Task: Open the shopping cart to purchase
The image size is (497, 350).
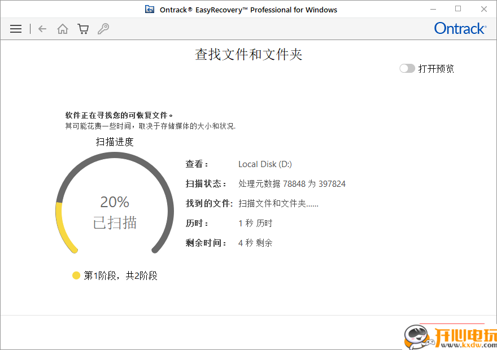Action: pyautogui.click(x=83, y=28)
